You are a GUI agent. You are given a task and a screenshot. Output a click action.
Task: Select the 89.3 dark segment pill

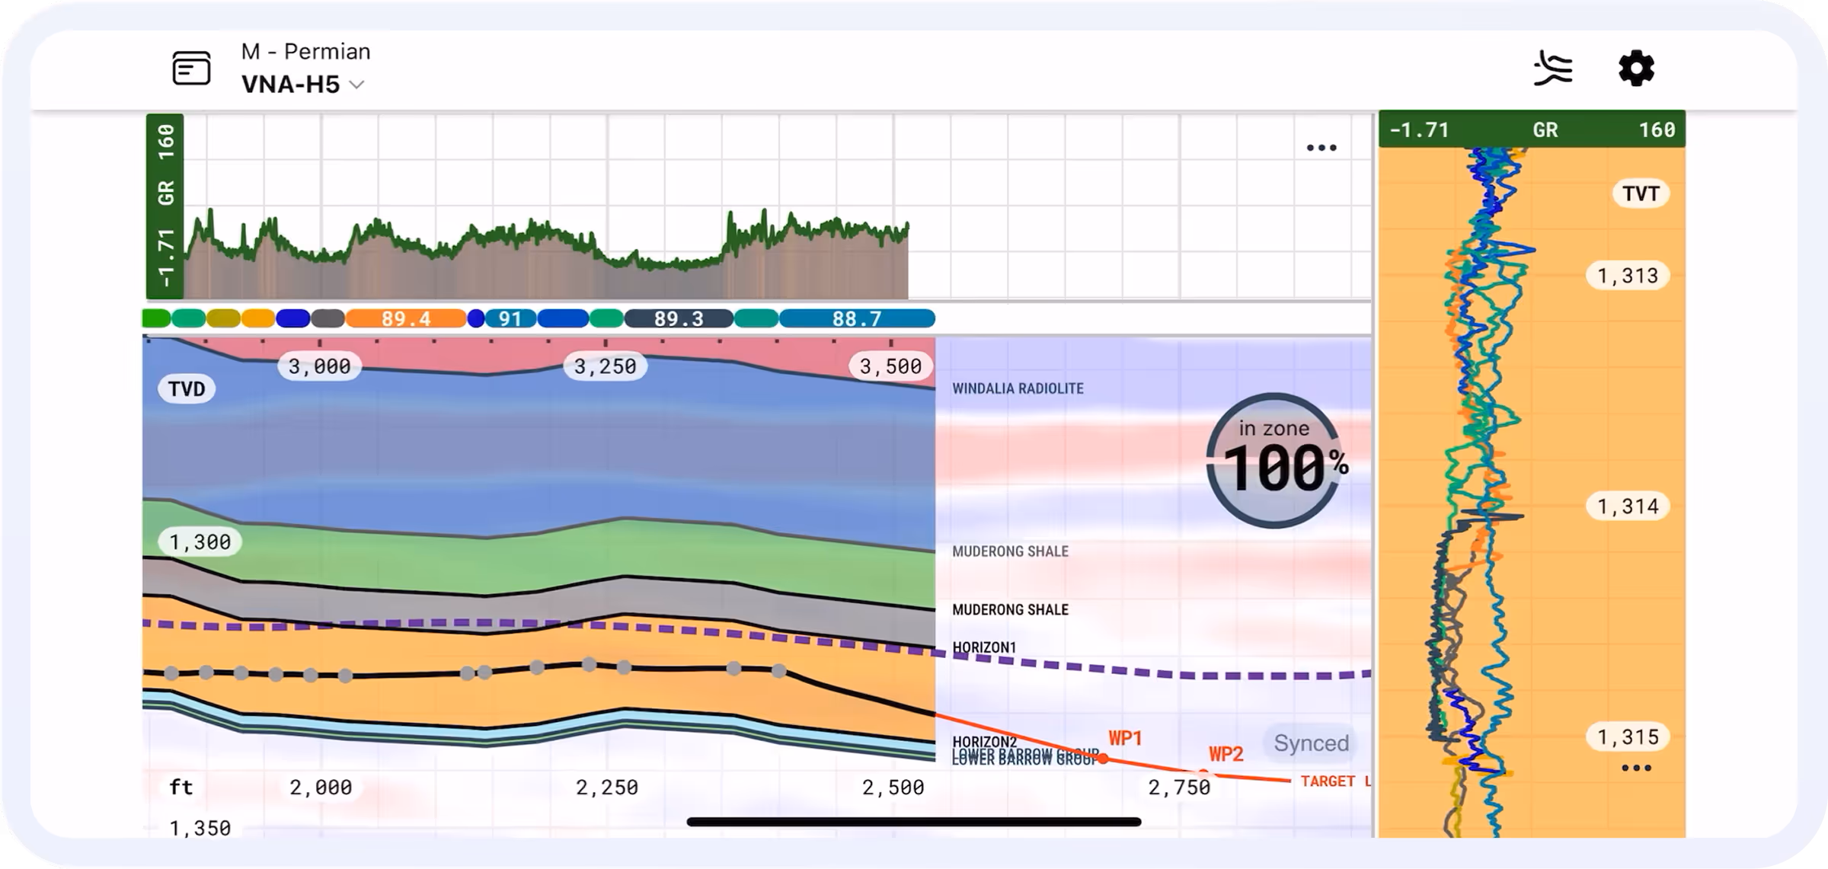(678, 318)
